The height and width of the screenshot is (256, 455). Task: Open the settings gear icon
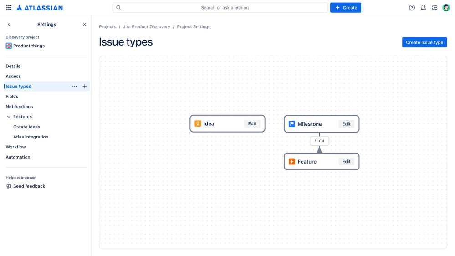pos(435,8)
